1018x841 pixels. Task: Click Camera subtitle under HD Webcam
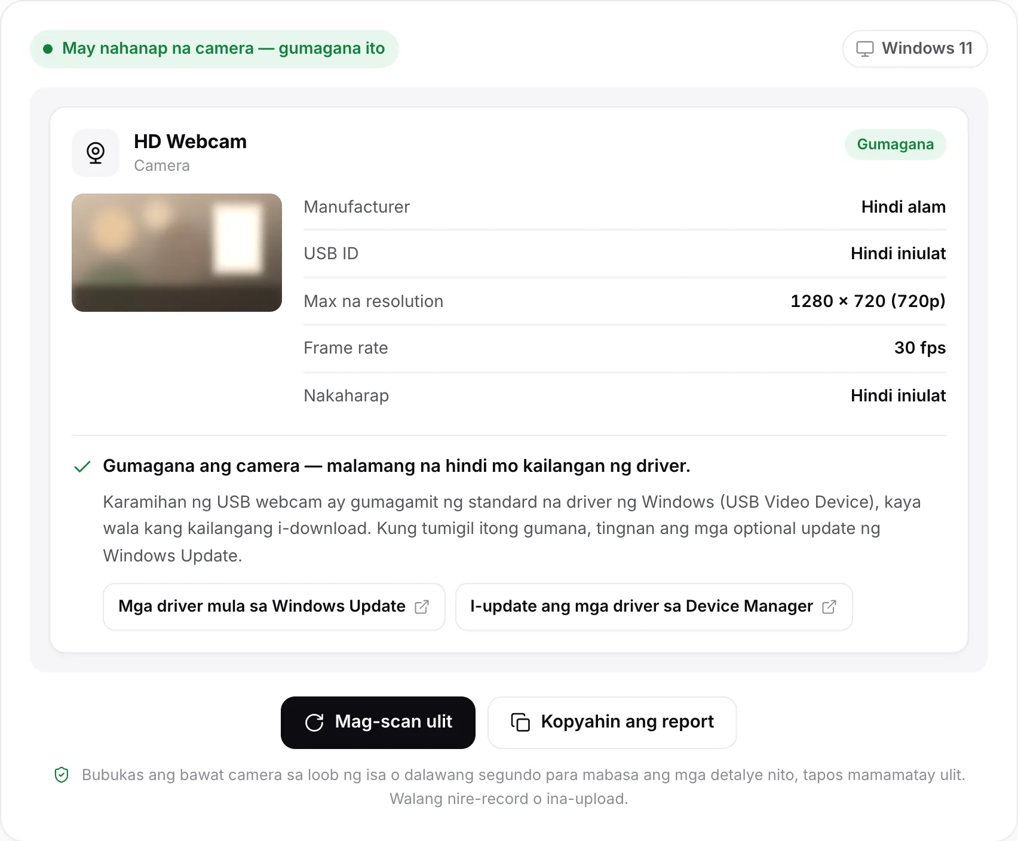click(162, 165)
